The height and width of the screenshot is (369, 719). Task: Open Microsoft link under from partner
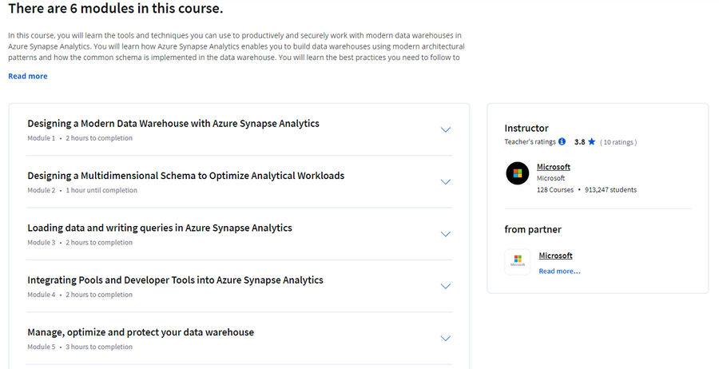point(555,256)
